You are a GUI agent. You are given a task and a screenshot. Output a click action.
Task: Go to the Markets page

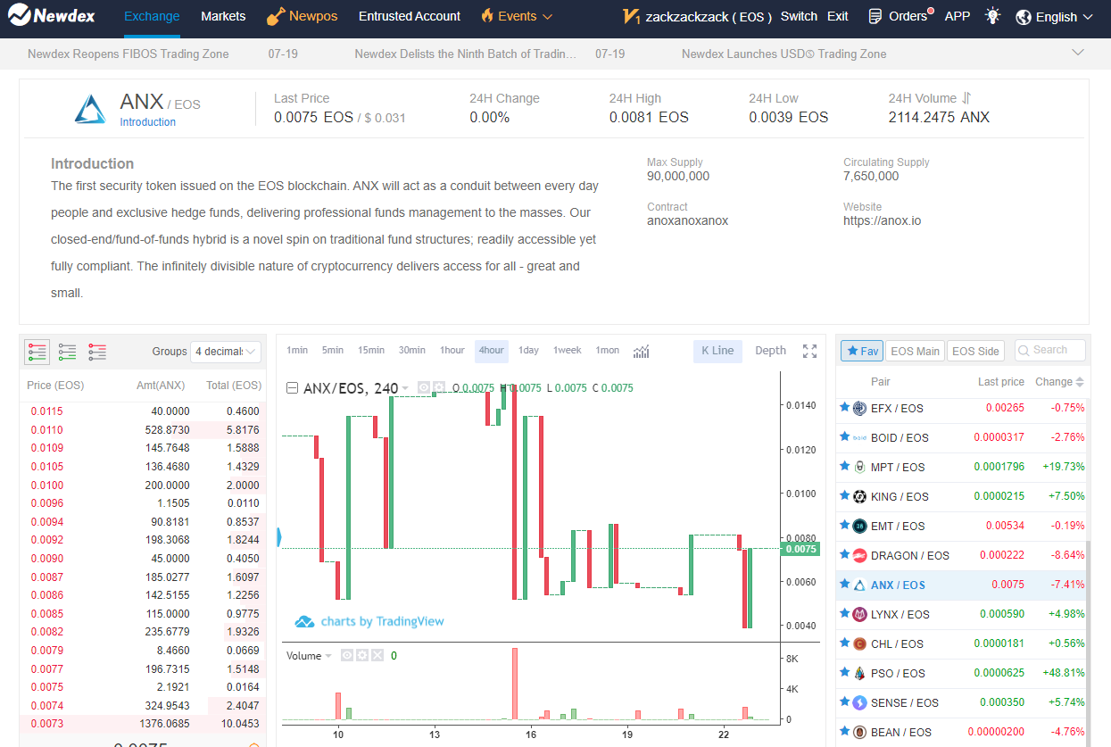[223, 16]
